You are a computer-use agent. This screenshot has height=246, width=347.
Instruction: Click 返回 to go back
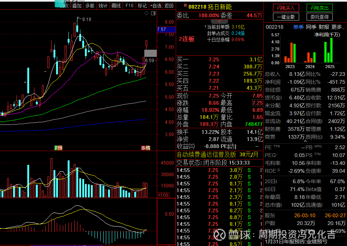pyautogui.click(x=169, y=6)
